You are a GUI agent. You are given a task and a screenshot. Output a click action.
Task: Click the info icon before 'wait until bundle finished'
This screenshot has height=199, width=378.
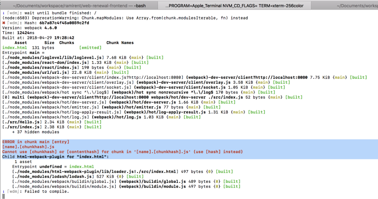point(3,13)
